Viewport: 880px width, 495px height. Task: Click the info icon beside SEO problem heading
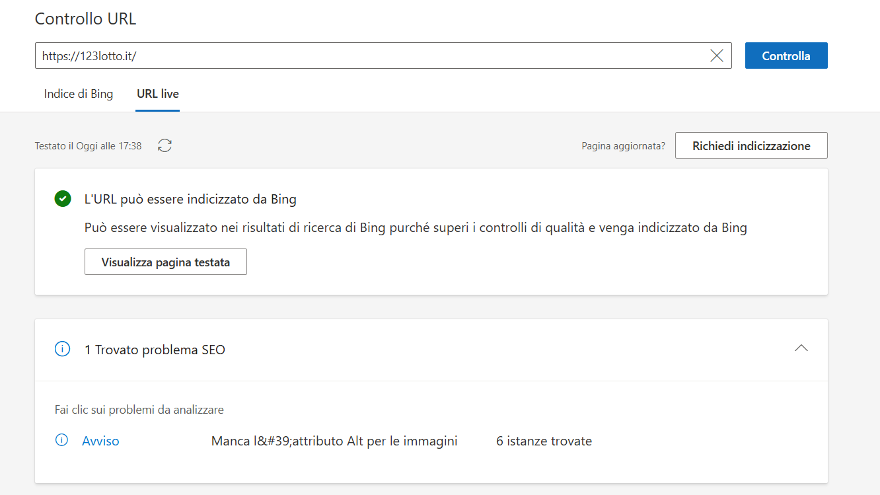(x=62, y=350)
